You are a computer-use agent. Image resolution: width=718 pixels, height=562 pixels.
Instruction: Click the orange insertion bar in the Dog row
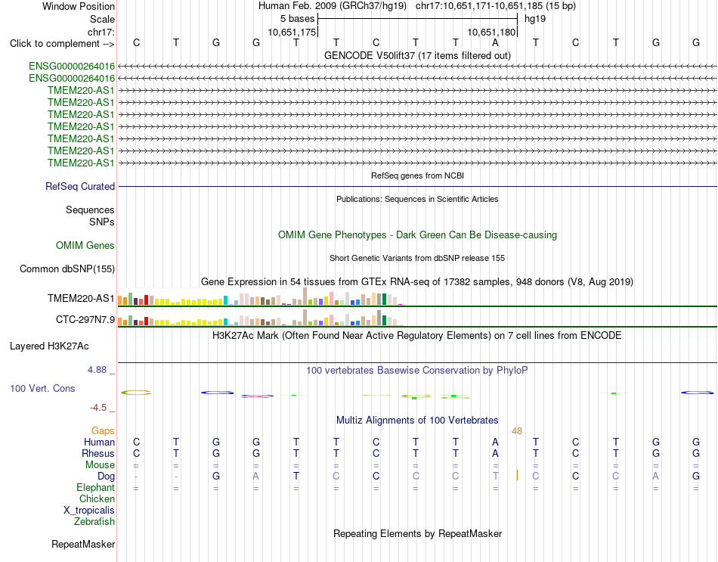517,475
